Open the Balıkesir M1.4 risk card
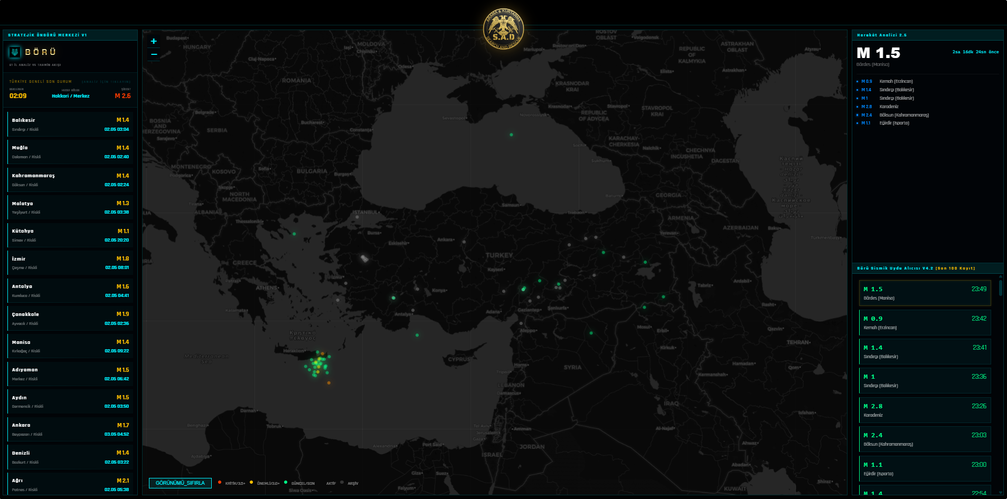The width and height of the screenshot is (1007, 499). [70, 124]
